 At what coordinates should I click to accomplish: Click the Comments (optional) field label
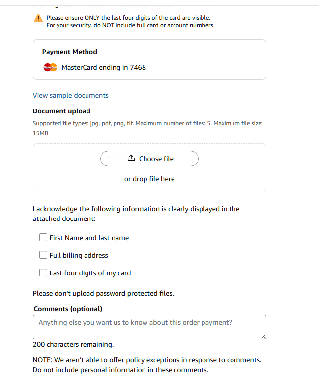[68, 309]
